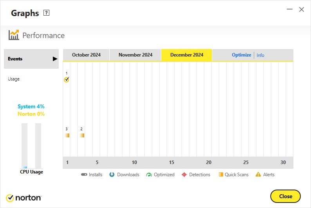
Task: Click day 10 on the date axis
Action: click(x=134, y=162)
